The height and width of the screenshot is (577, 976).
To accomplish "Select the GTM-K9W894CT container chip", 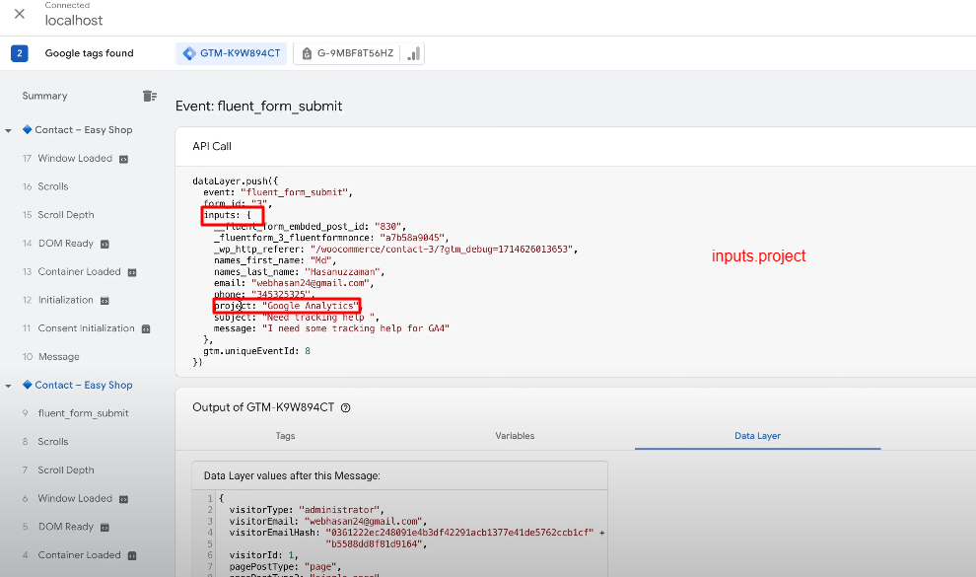I will pos(232,53).
